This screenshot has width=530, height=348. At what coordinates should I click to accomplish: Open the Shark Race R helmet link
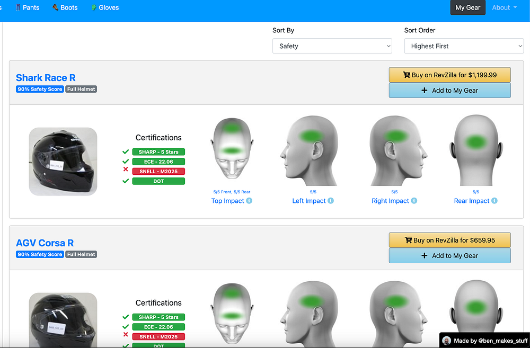coord(46,78)
